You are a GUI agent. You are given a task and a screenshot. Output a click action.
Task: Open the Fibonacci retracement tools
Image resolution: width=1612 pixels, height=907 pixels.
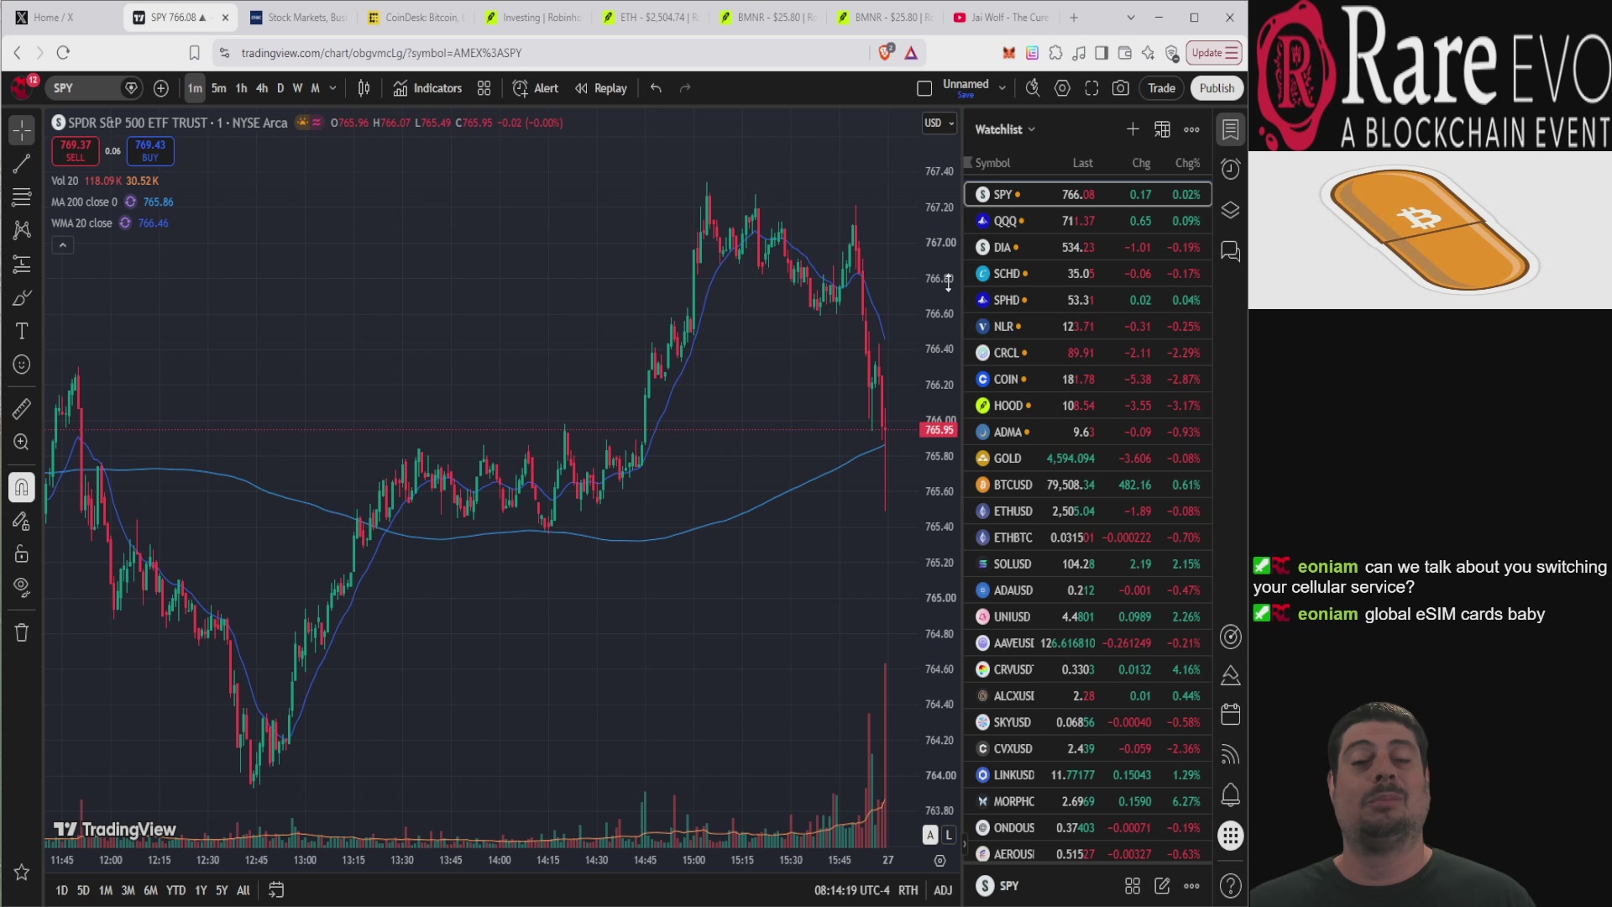click(x=22, y=197)
